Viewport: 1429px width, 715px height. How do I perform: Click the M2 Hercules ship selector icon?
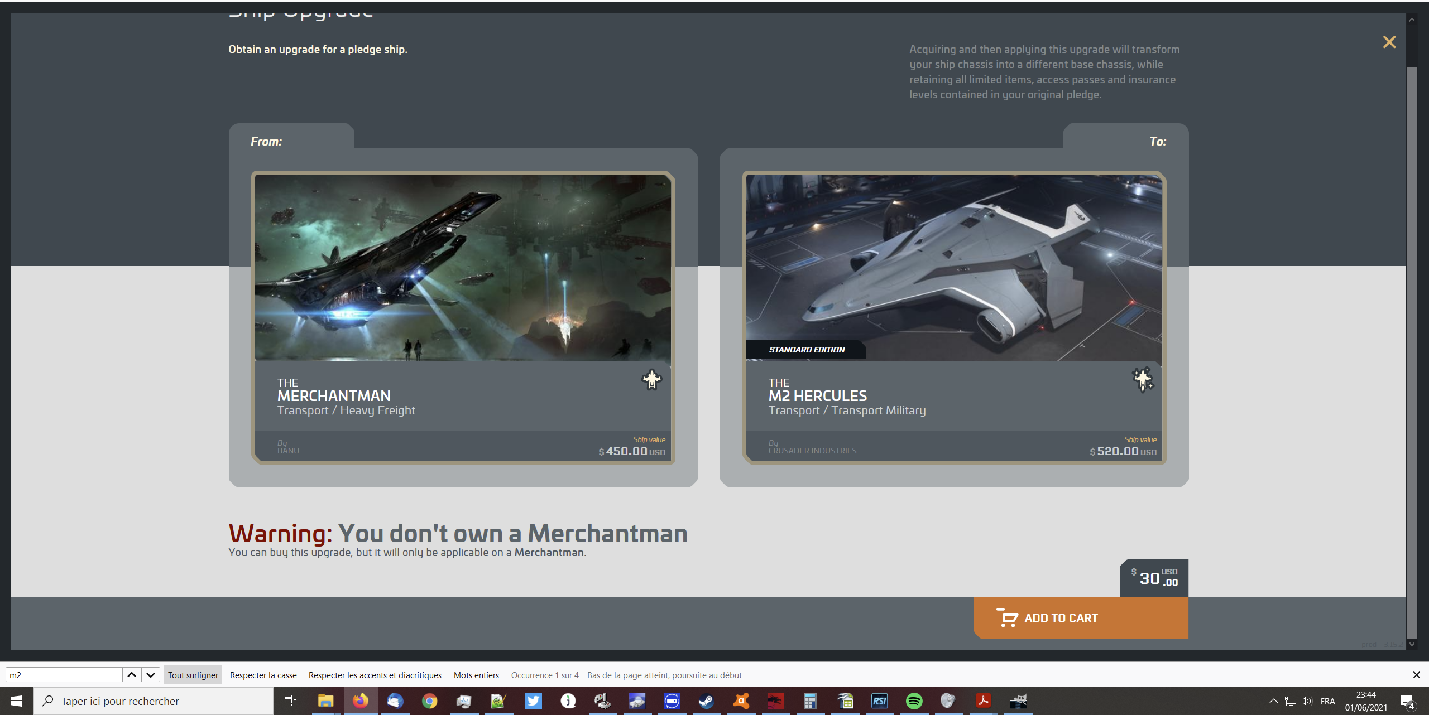click(1143, 380)
